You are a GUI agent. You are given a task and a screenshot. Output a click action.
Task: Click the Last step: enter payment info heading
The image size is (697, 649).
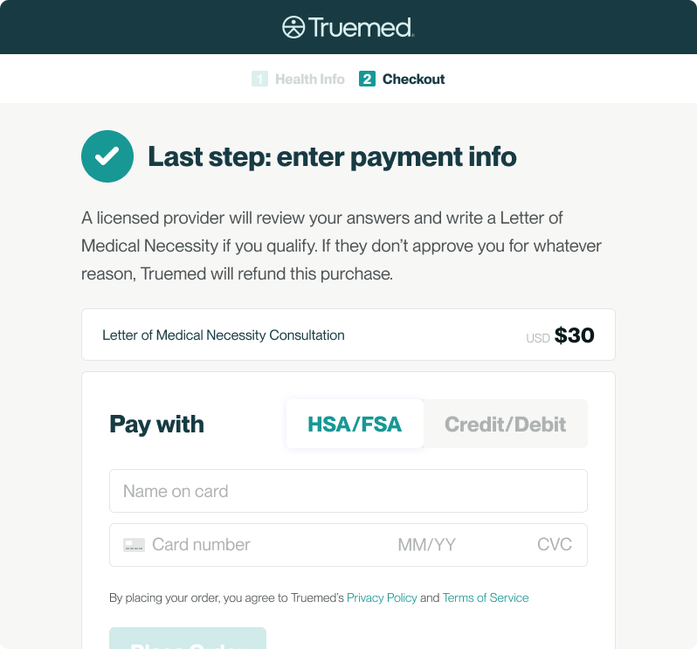(332, 156)
